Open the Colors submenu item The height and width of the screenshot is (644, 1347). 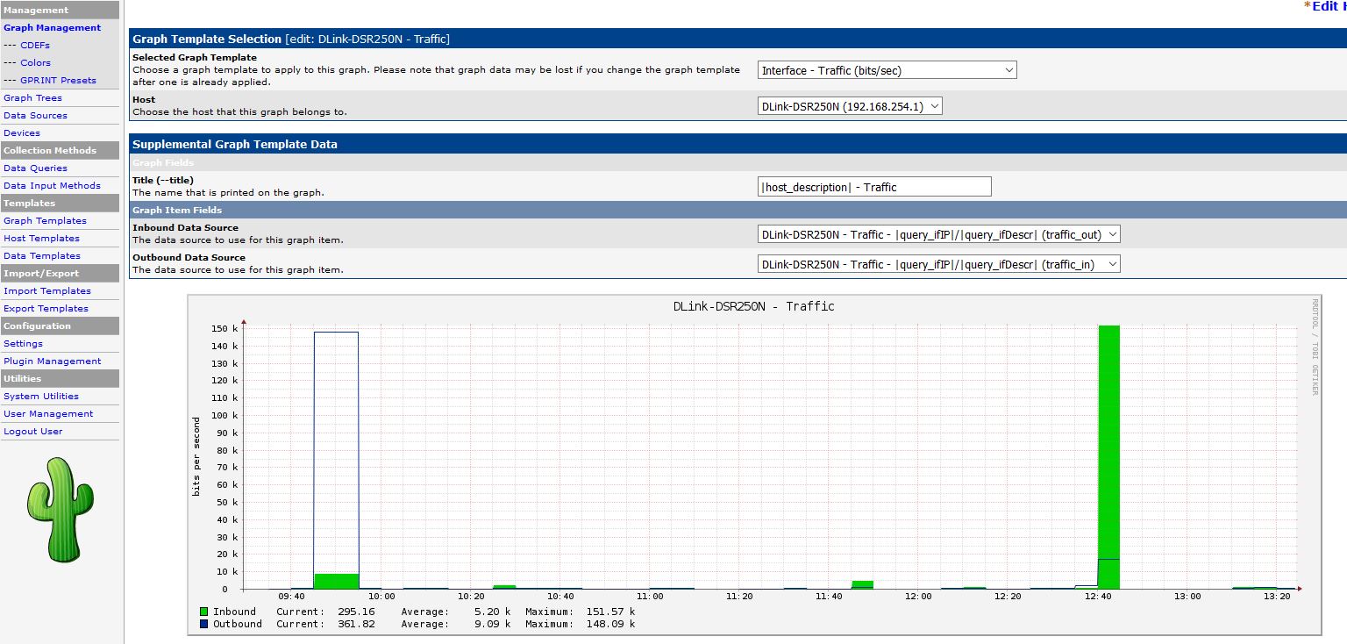[35, 63]
